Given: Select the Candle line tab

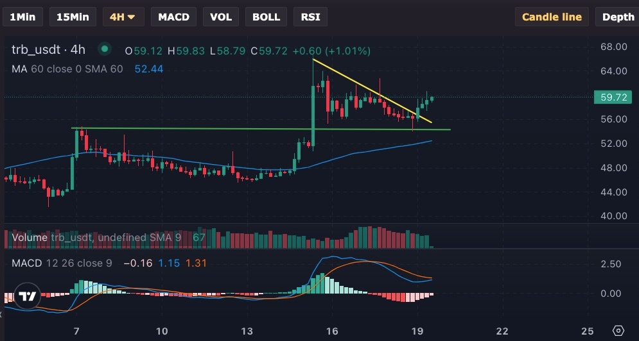Looking at the screenshot, I should coord(552,17).
